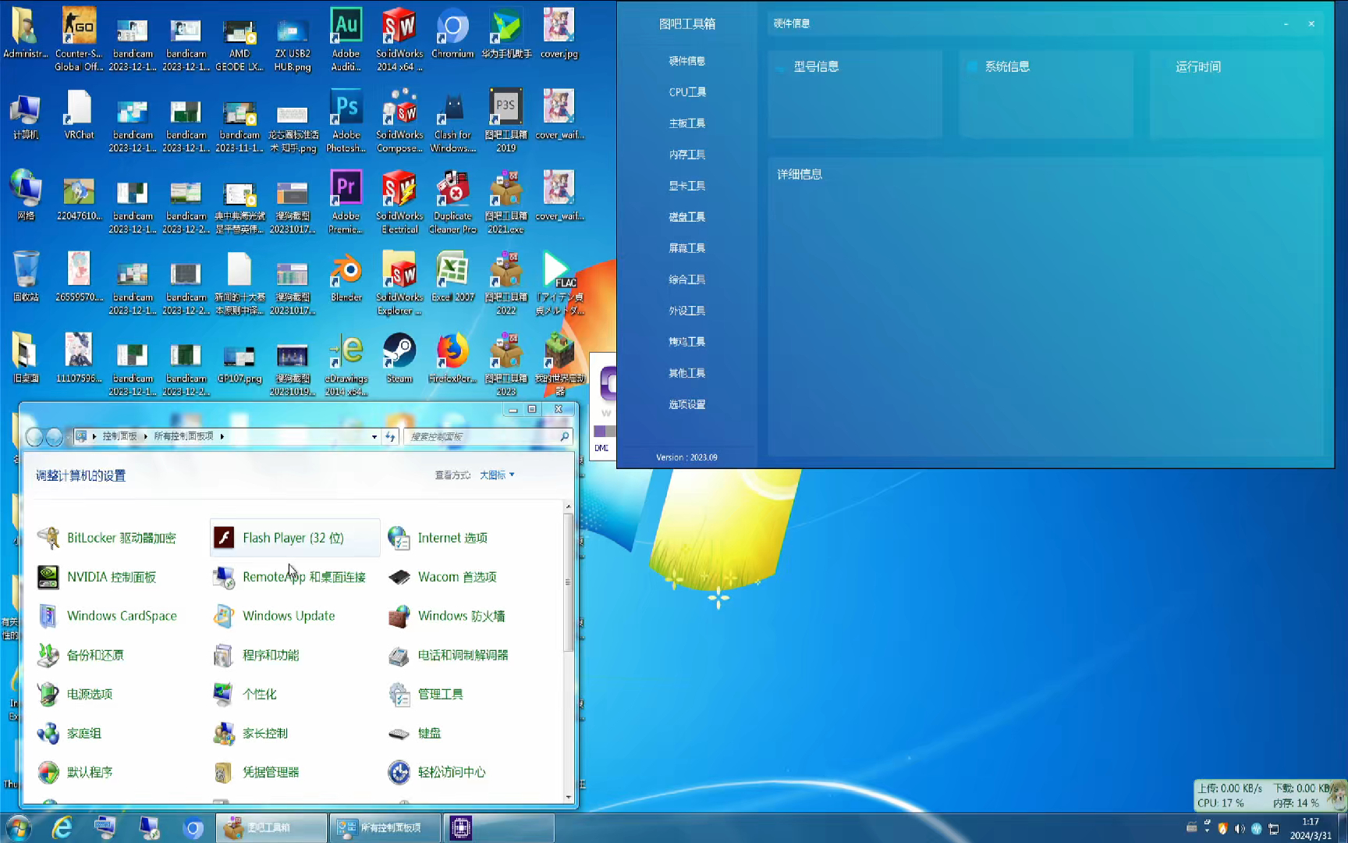Expand the arrow after 所有控制面板项 breadcrumb
Image resolution: width=1348 pixels, height=843 pixels.
(x=222, y=436)
